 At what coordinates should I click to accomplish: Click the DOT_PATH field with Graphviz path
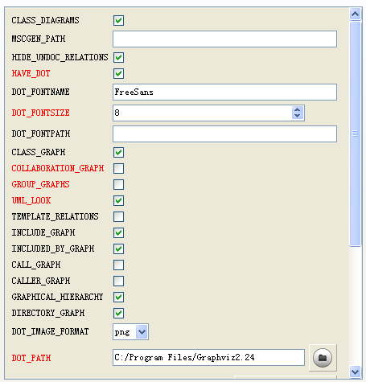[208, 357]
